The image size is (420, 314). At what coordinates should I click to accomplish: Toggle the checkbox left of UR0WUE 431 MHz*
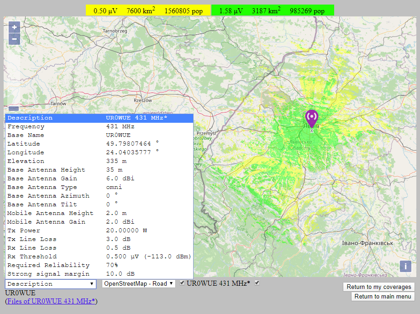182,283
